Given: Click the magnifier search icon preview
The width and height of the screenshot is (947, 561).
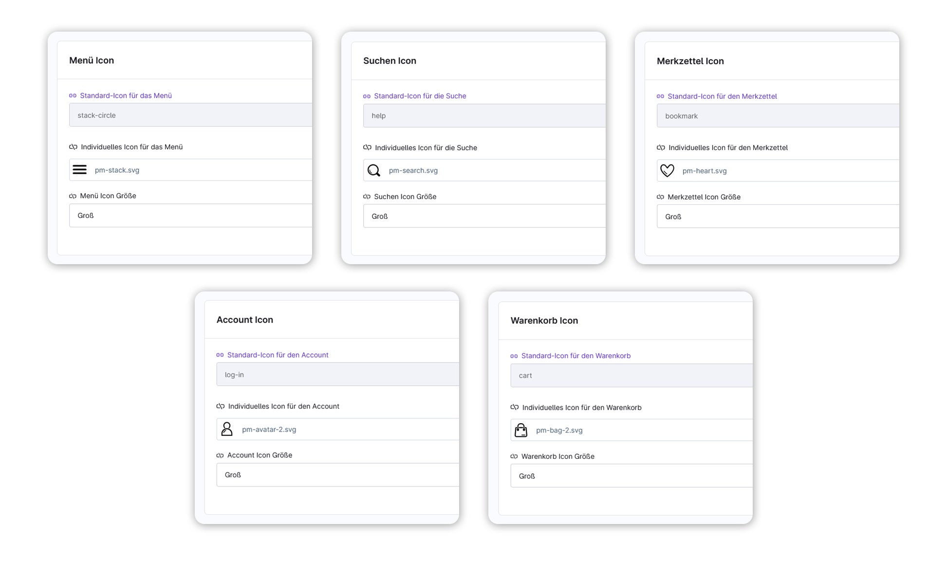Looking at the screenshot, I should (x=373, y=171).
